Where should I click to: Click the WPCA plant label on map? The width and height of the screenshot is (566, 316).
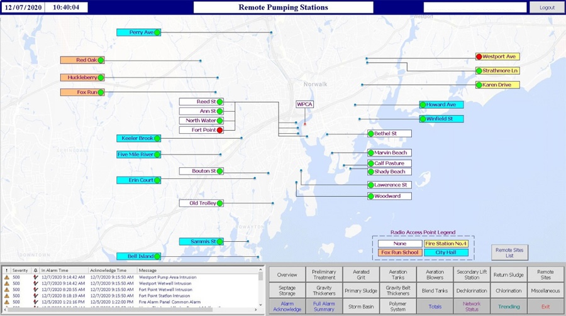pos(304,104)
